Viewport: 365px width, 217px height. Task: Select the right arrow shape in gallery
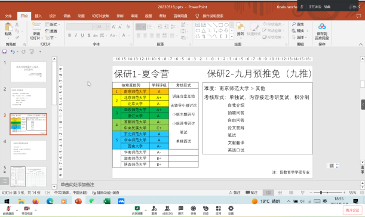click(220, 30)
